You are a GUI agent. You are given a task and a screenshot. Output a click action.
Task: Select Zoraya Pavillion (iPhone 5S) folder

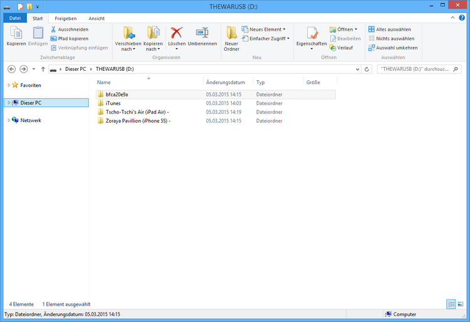coord(216,121)
